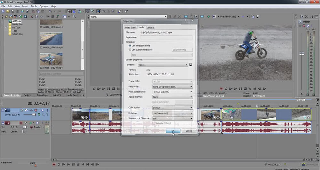Screen dimensions: 320x170
Task: Click Copy Snapshot to Clipboard in preview
Action: coord(253,17)
